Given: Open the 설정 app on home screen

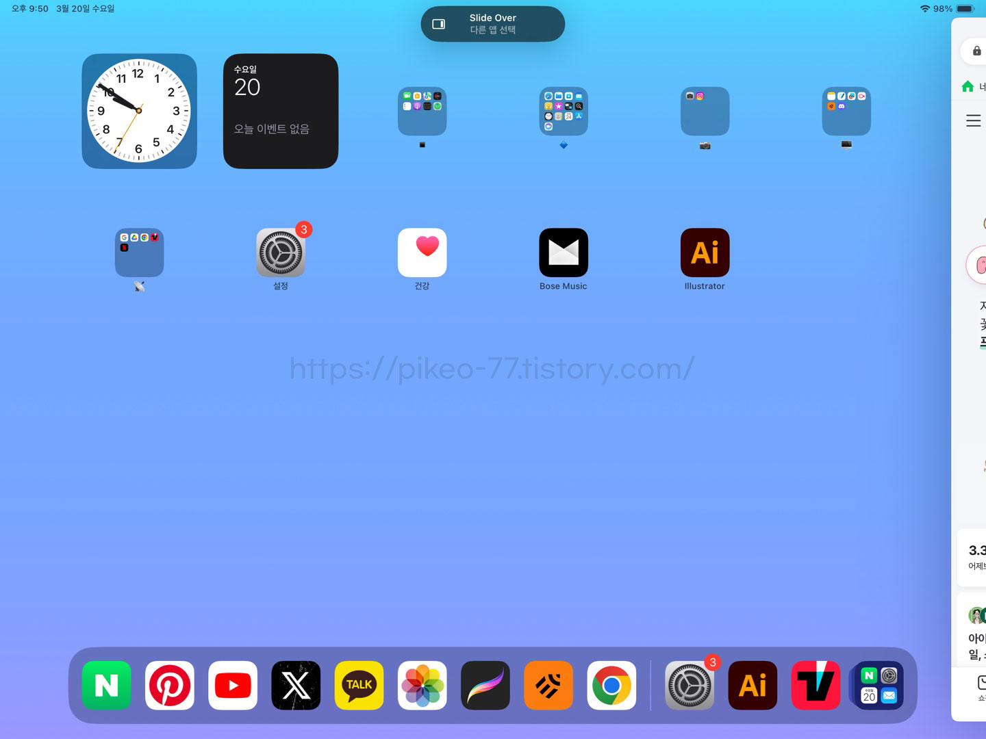Looking at the screenshot, I should point(281,252).
